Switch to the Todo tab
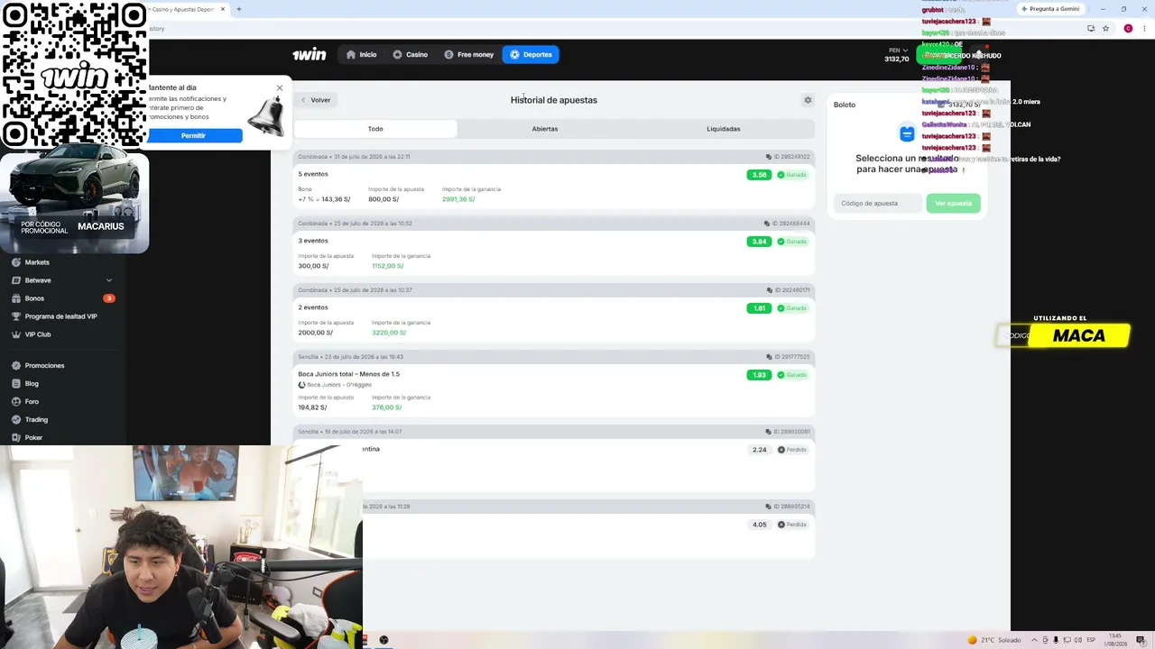Image resolution: width=1155 pixels, height=649 pixels. point(375,129)
